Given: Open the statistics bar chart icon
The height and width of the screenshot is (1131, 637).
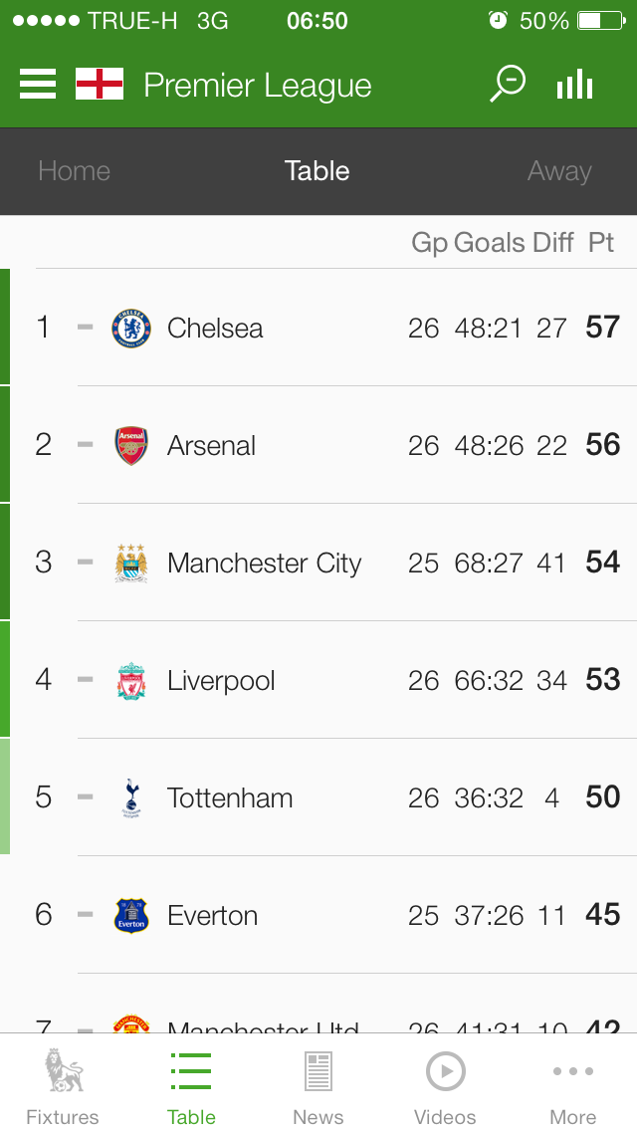Looking at the screenshot, I should (x=574, y=86).
